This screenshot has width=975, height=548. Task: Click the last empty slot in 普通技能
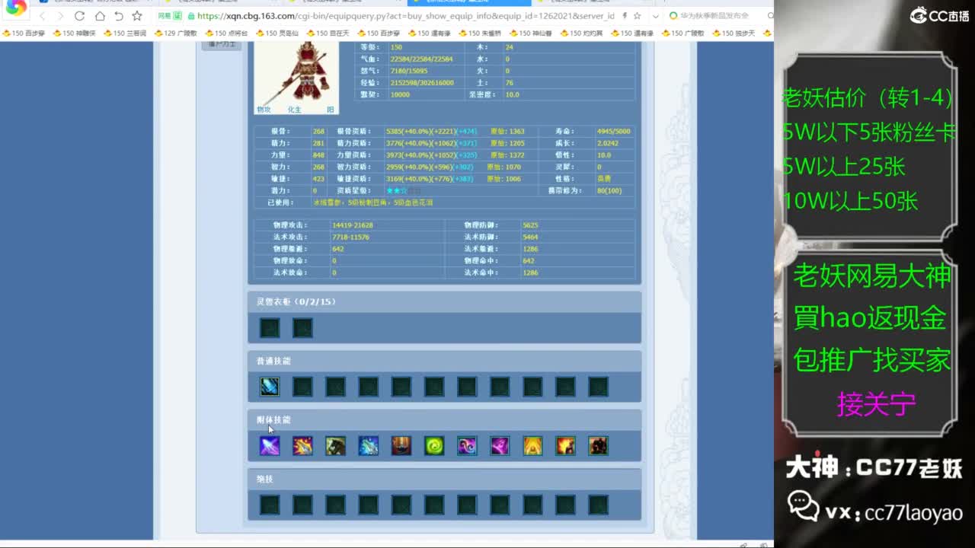598,387
